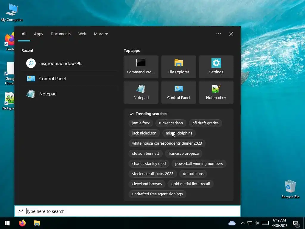This screenshot has height=229, width=305.
Task: Open the clock and date flyout
Action: [279, 223]
